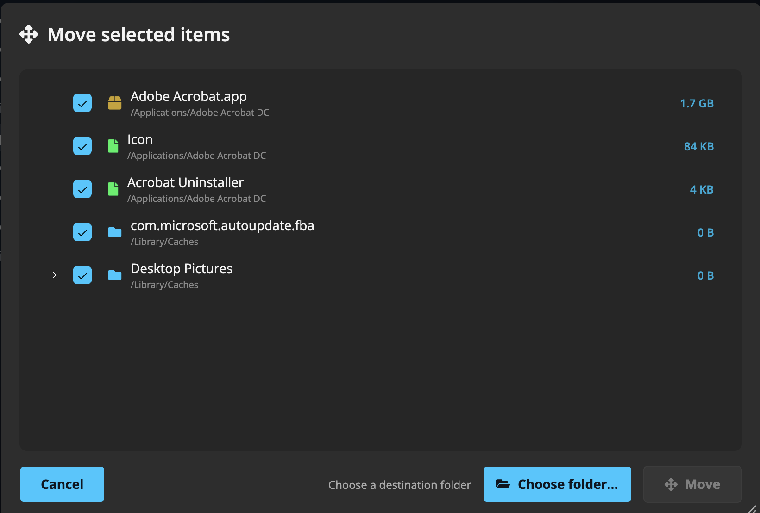Uncheck the Icon file checkbox
This screenshot has width=760, height=513.
click(x=82, y=146)
